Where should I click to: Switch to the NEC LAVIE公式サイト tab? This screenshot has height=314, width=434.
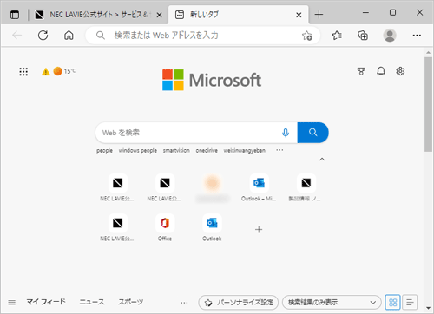(98, 15)
